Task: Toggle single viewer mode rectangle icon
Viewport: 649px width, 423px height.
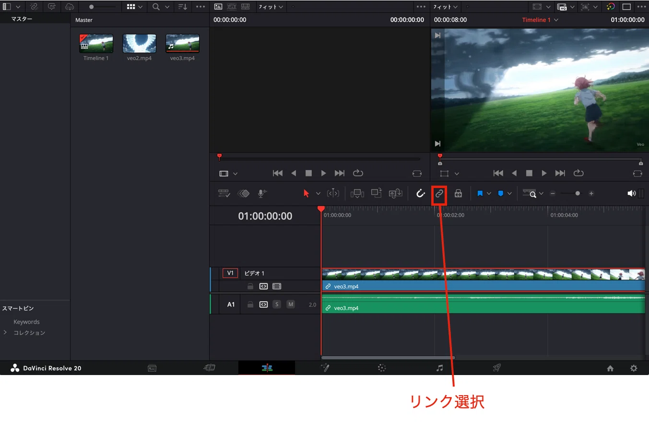Action: point(626,7)
